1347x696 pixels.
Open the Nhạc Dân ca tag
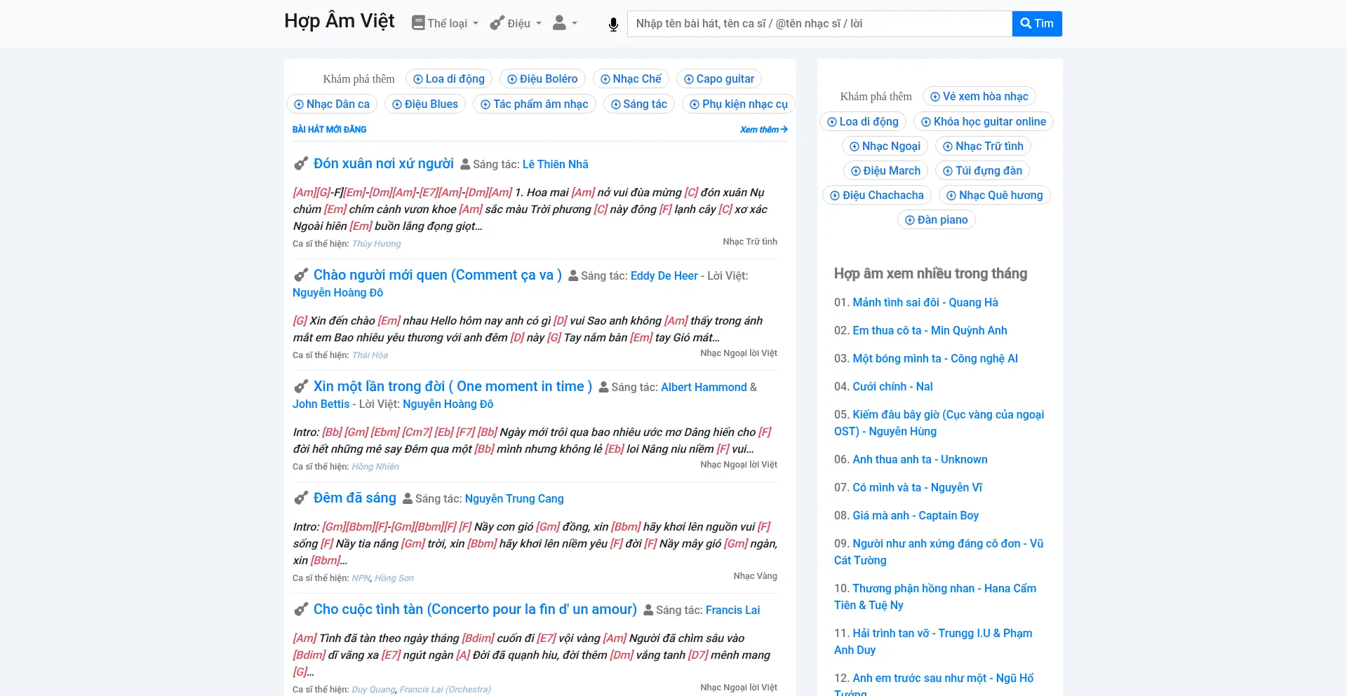point(332,104)
